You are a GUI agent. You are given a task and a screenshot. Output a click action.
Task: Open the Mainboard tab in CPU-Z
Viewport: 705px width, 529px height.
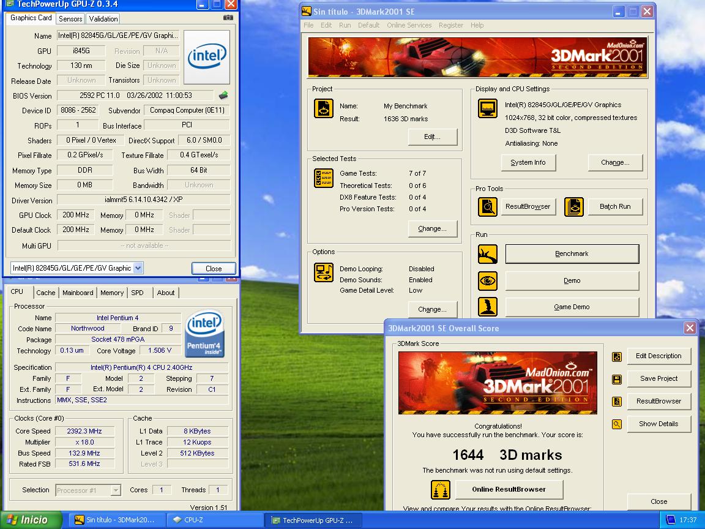[78, 293]
